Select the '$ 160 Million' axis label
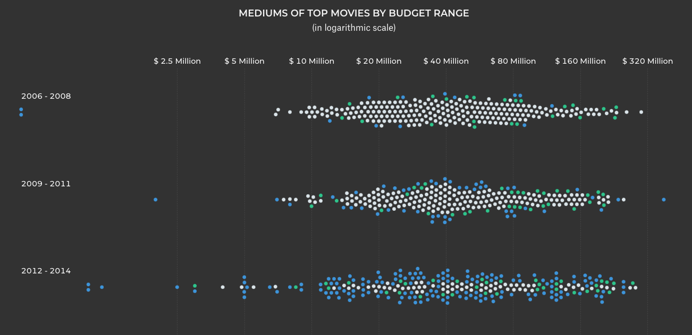Image resolution: width=692 pixels, height=335 pixels. pos(580,61)
